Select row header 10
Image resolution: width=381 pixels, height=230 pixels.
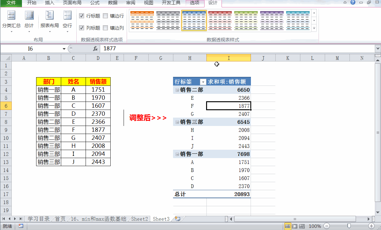(x=6, y=138)
